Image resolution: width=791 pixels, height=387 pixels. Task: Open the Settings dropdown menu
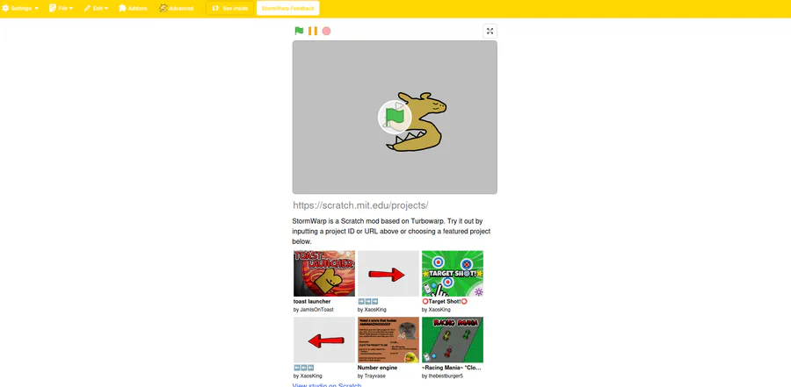click(20, 8)
